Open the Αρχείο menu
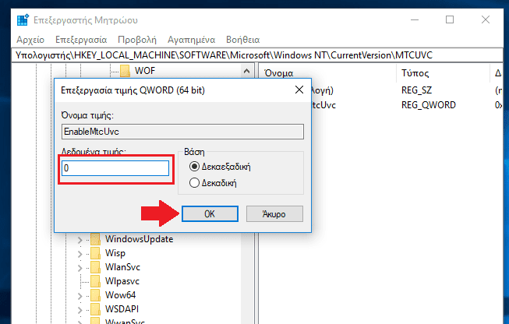This screenshot has height=324, width=509. 30,40
